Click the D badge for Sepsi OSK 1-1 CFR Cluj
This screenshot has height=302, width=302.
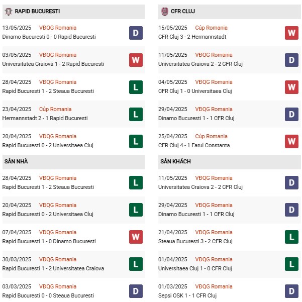point(291,291)
